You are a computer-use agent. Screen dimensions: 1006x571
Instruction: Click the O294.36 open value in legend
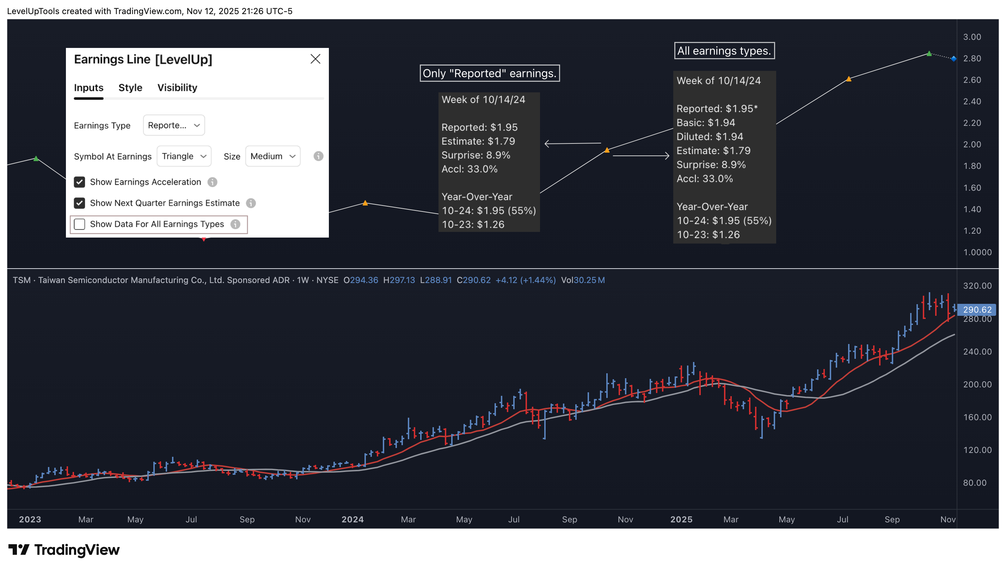point(361,280)
